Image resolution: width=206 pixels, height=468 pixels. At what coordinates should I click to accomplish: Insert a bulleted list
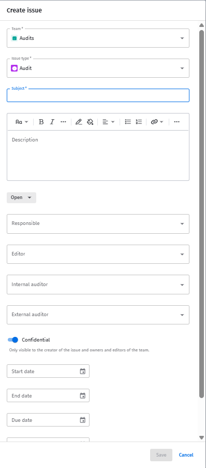[x=128, y=122]
